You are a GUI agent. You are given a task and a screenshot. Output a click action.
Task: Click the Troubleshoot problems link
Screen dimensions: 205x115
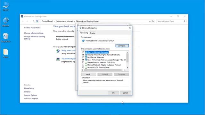click(x=68, y=59)
